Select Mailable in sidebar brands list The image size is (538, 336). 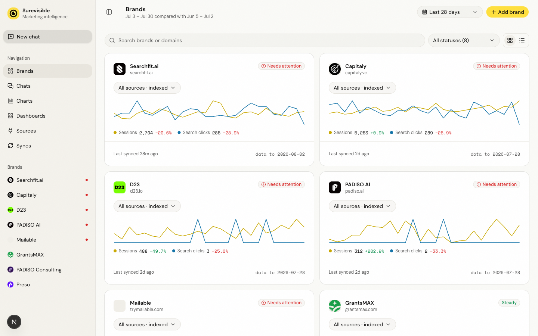[x=47, y=240]
